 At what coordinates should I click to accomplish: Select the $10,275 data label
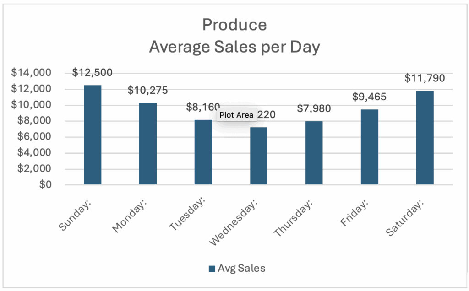147,90
